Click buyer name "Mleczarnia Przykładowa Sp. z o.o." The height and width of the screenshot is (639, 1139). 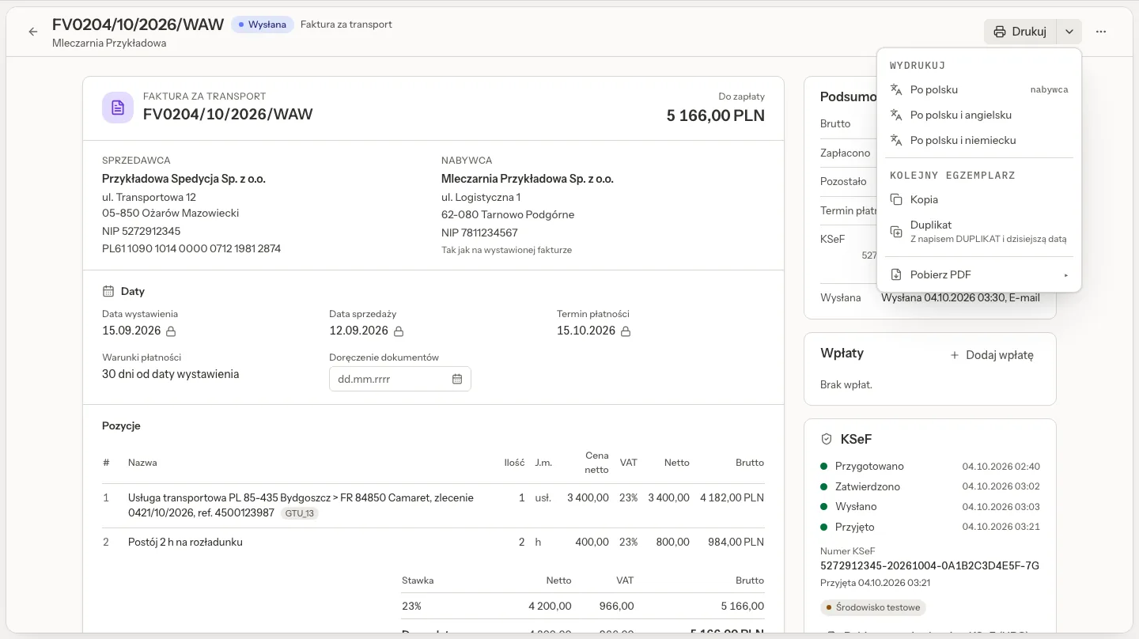528,179
